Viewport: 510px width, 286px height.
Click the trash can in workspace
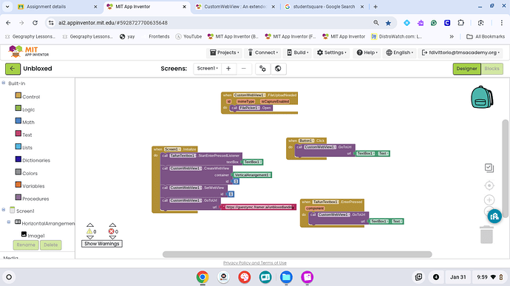pos(486,234)
